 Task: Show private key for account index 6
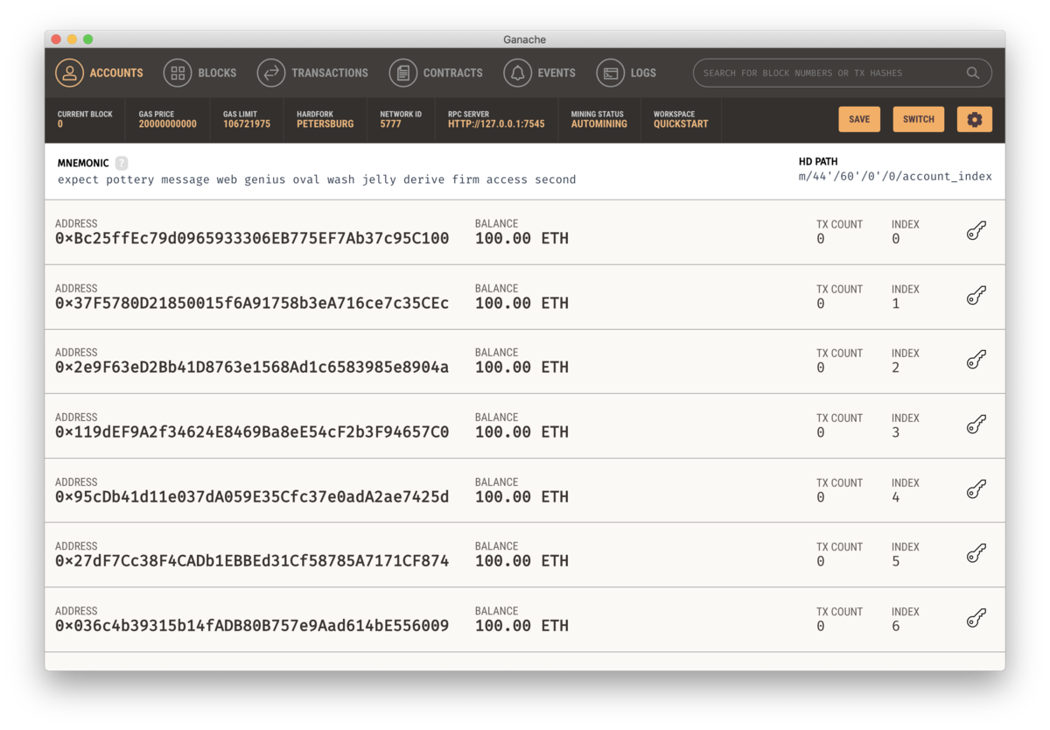pos(976,618)
